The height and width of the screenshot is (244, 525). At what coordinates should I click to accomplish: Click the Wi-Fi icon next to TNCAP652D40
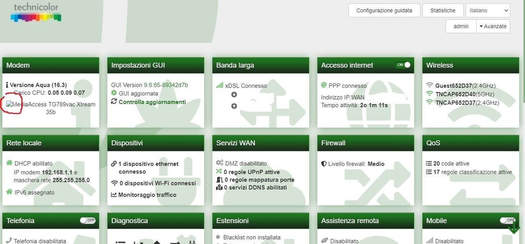click(430, 94)
